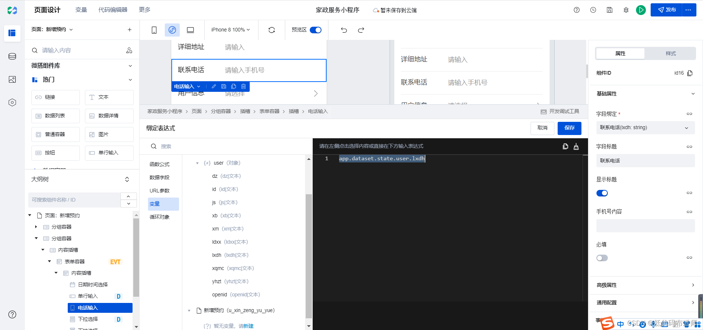Image resolution: width=703 pixels, height=330 pixels.
Task: Undo the last action
Action: coord(344,30)
